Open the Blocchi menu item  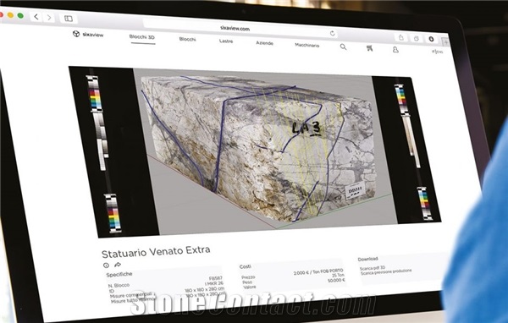[188, 39]
